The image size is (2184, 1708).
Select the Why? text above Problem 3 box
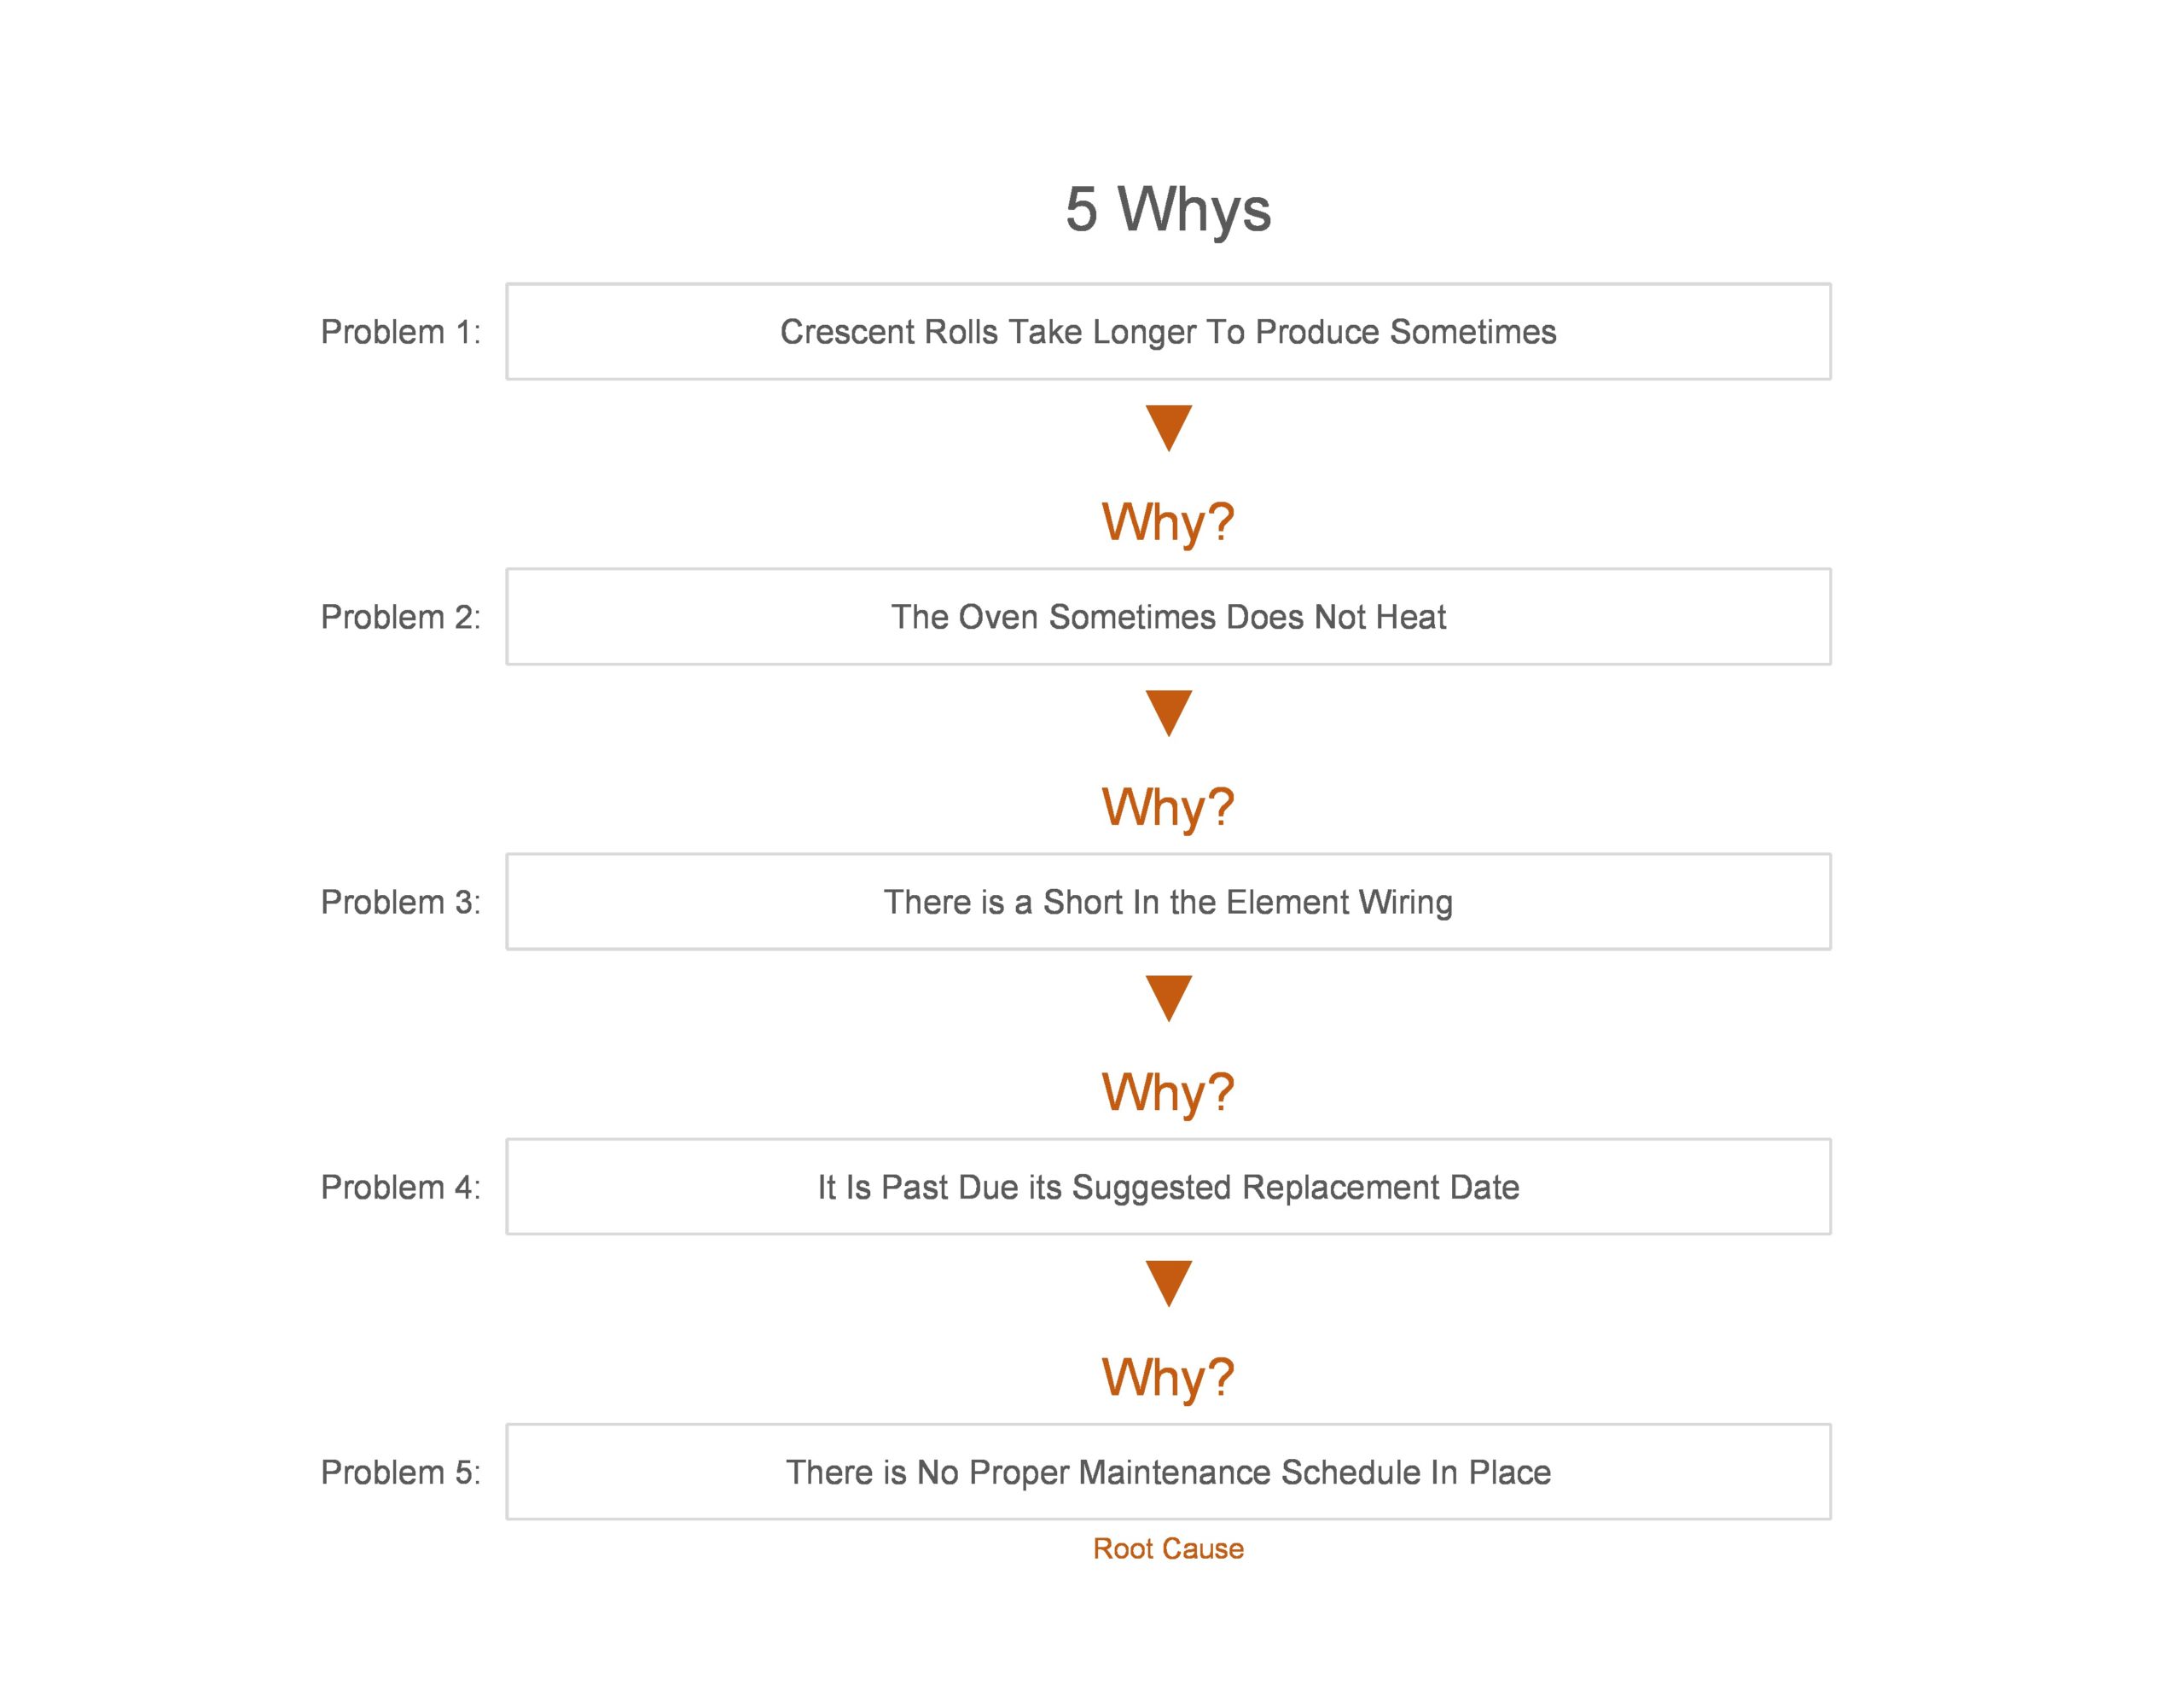(1168, 808)
